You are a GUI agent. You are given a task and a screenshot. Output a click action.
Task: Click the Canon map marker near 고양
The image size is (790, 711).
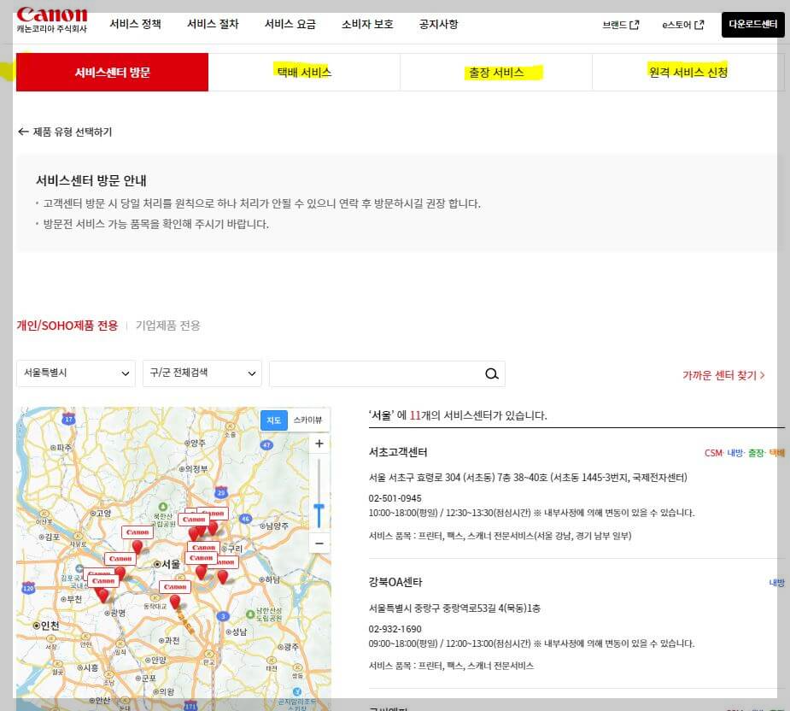[x=137, y=539]
